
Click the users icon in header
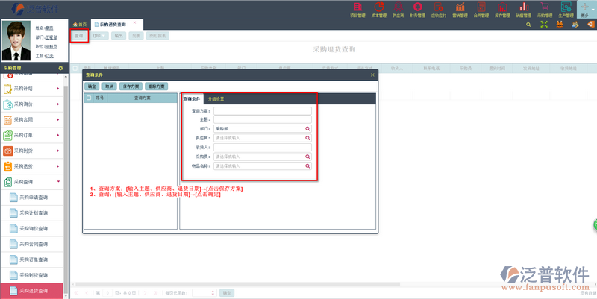tap(575, 25)
